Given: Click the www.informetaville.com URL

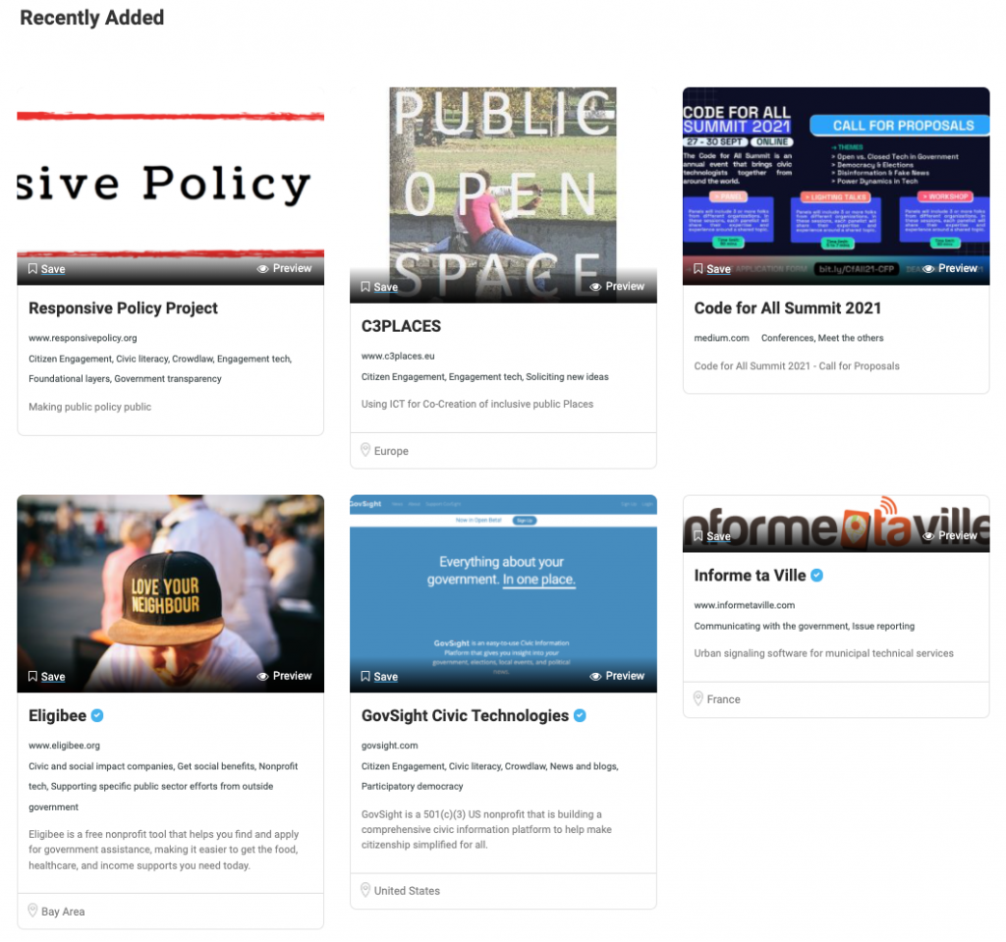Looking at the screenshot, I should [745, 605].
